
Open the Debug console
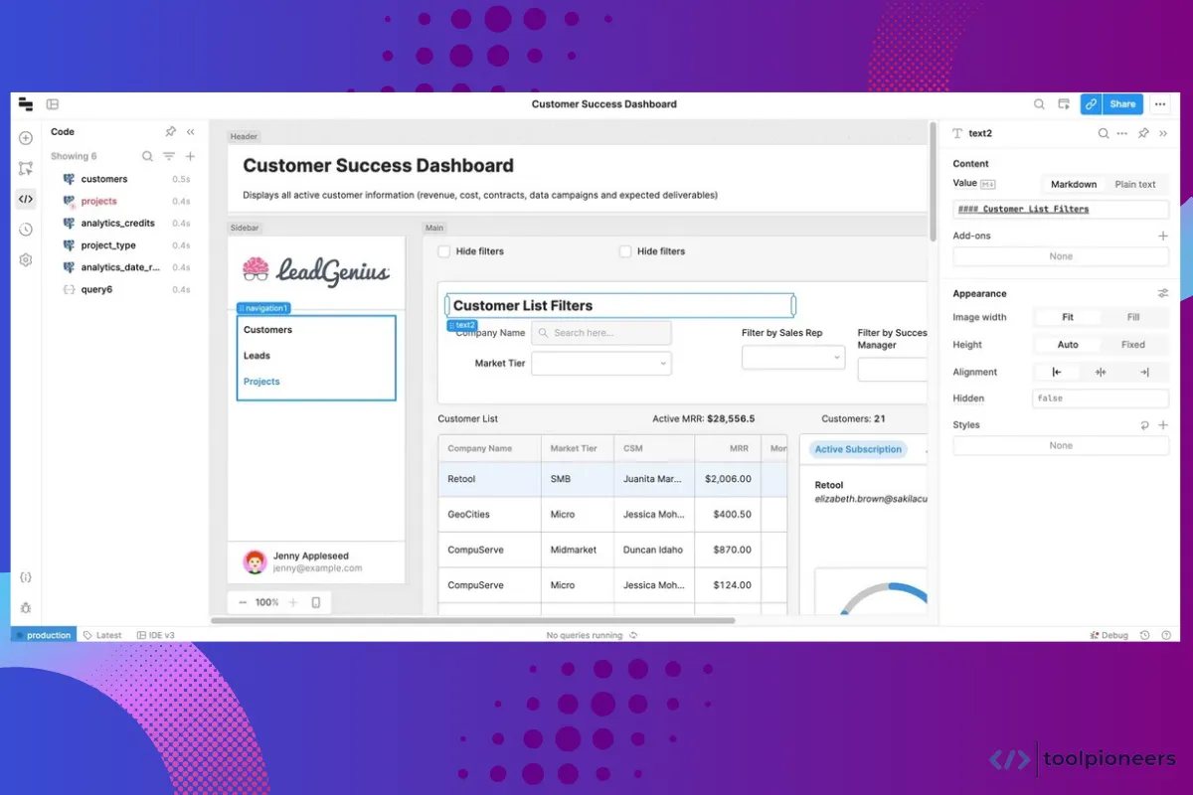[1109, 635]
